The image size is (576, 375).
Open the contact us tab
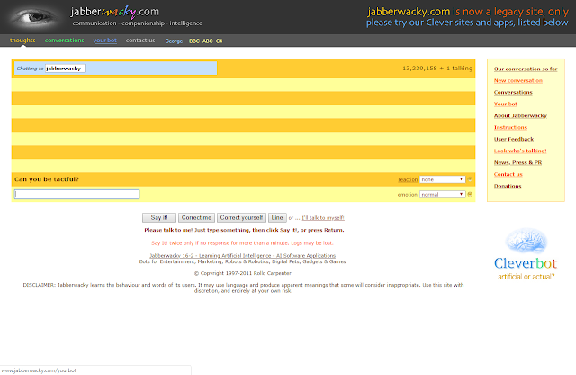[140, 40]
